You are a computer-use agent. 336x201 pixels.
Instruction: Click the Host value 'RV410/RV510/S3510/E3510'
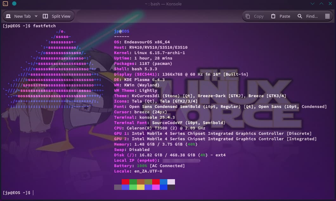(x=158, y=47)
